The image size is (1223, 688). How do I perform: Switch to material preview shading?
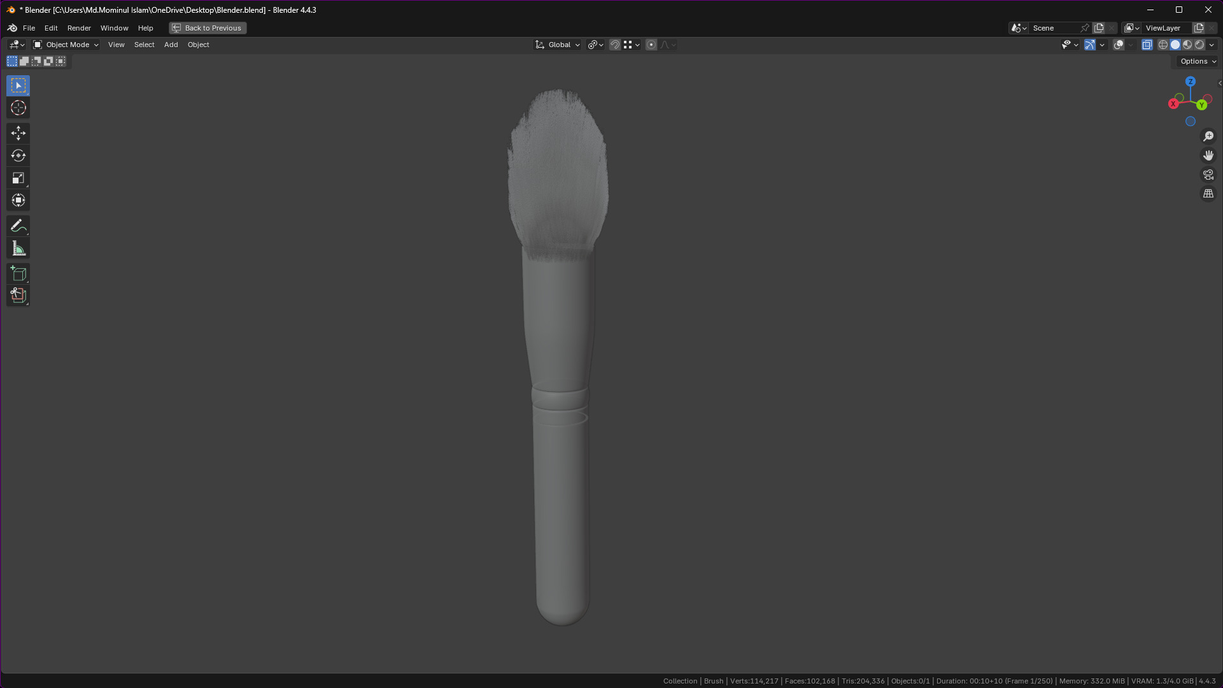click(x=1187, y=45)
